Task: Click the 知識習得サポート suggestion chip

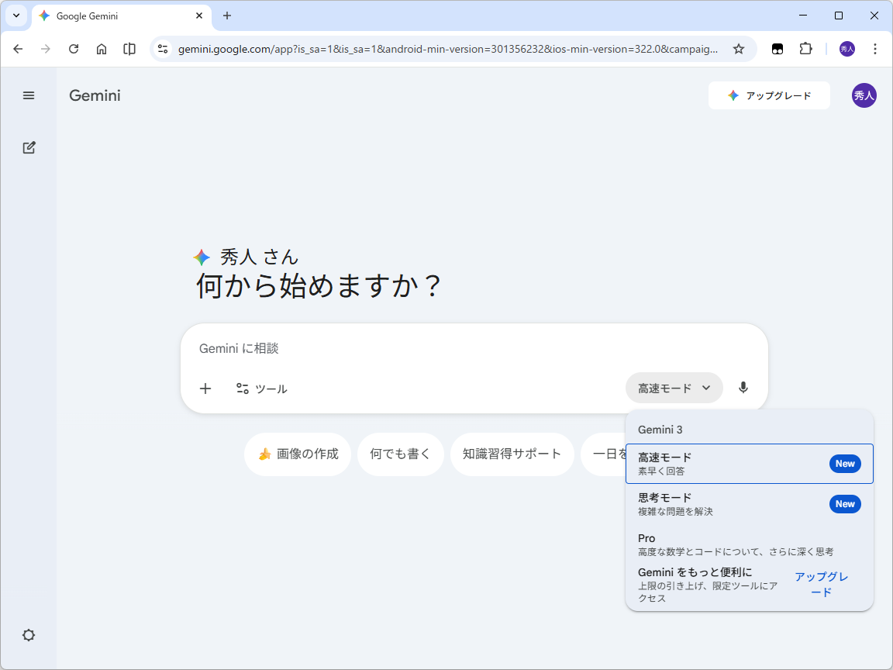Action: 512,454
